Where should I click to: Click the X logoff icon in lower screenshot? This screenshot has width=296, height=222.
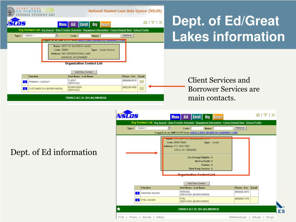point(273,115)
